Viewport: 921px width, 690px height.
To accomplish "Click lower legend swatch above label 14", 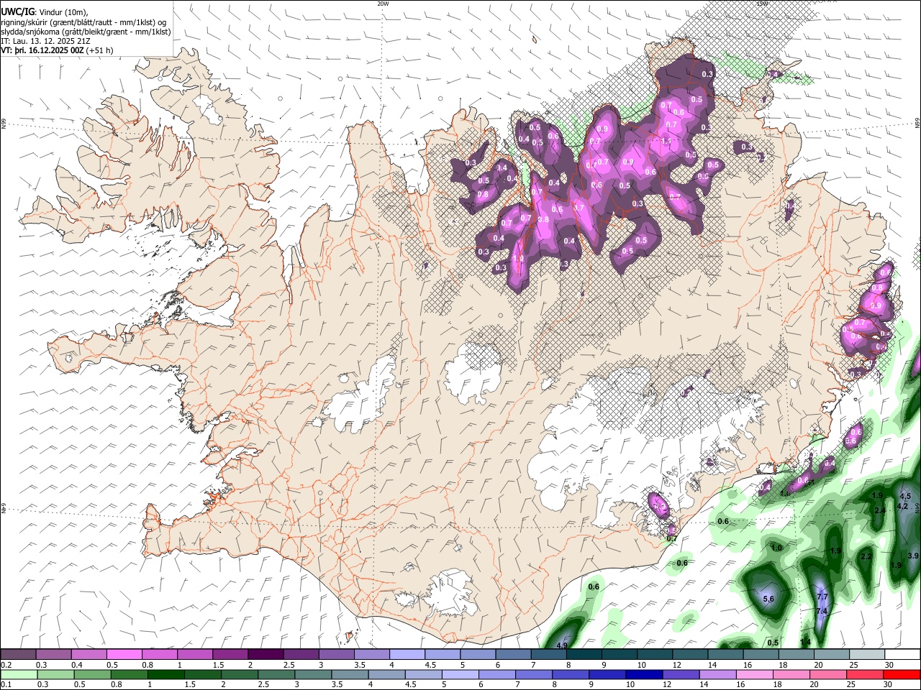I will pyautogui.click(x=717, y=674).
